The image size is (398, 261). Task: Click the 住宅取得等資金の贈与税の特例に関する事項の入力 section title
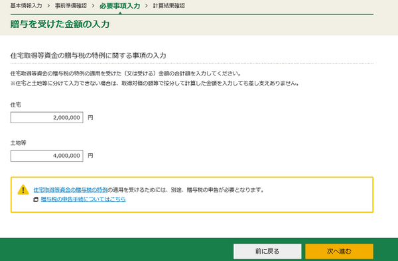pyautogui.click(x=88, y=56)
